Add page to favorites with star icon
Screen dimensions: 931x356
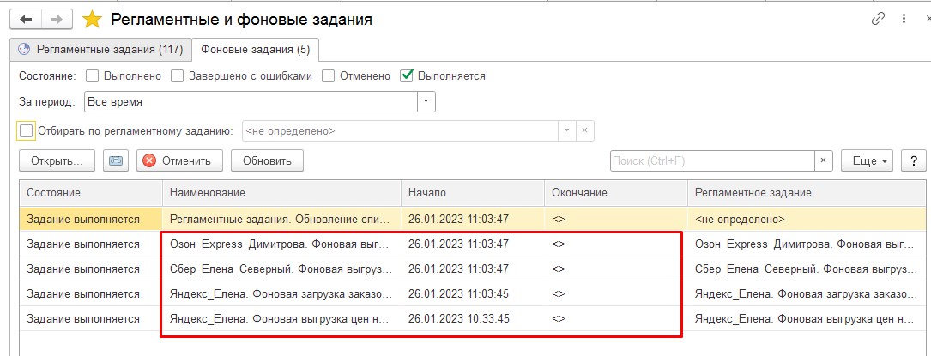(92, 20)
